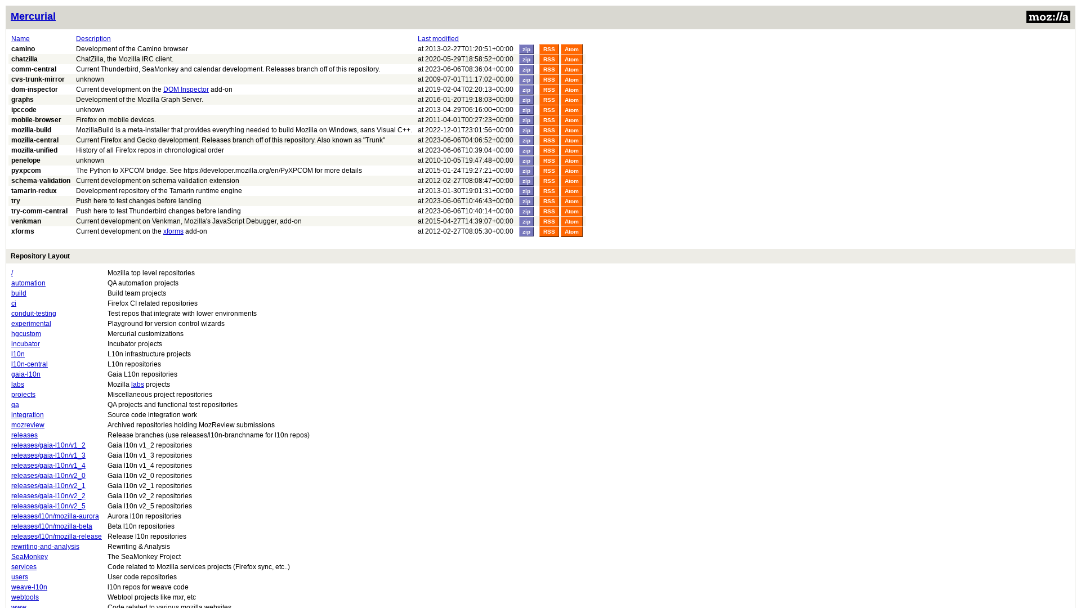Expand the l10n-central repository group
This screenshot has width=1081, height=608.
[29, 364]
